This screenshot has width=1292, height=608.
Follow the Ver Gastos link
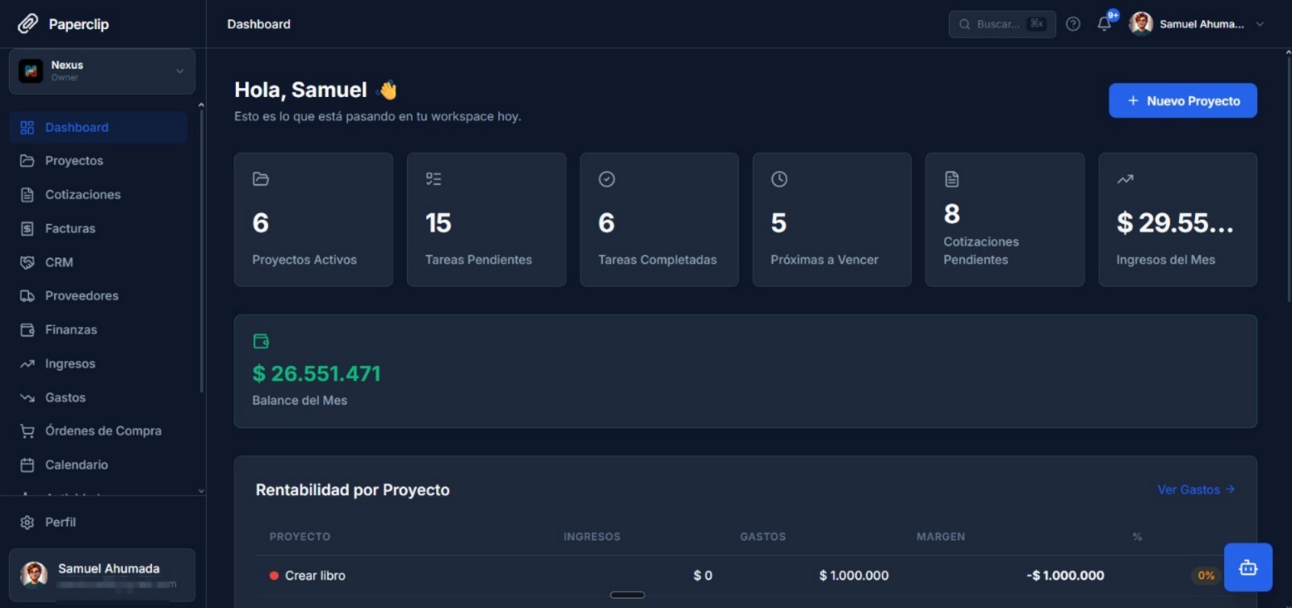[1196, 489]
